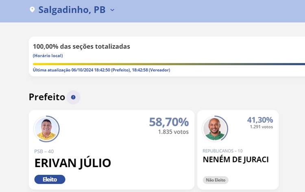Click the 1.291 votos count
This screenshot has height=192, width=305.
261,127
